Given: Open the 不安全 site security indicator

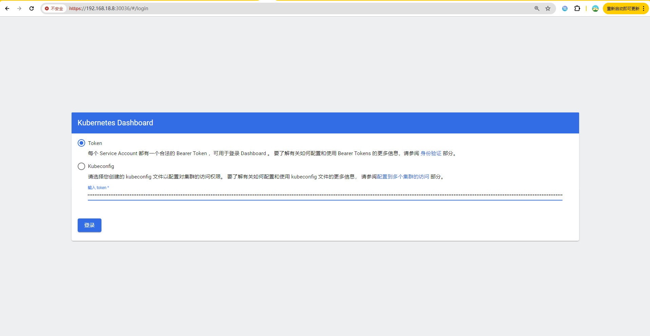Looking at the screenshot, I should click(54, 8).
